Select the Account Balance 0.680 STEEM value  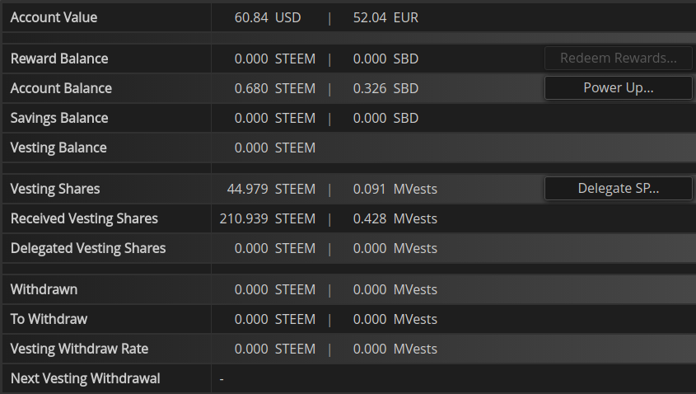275,88
